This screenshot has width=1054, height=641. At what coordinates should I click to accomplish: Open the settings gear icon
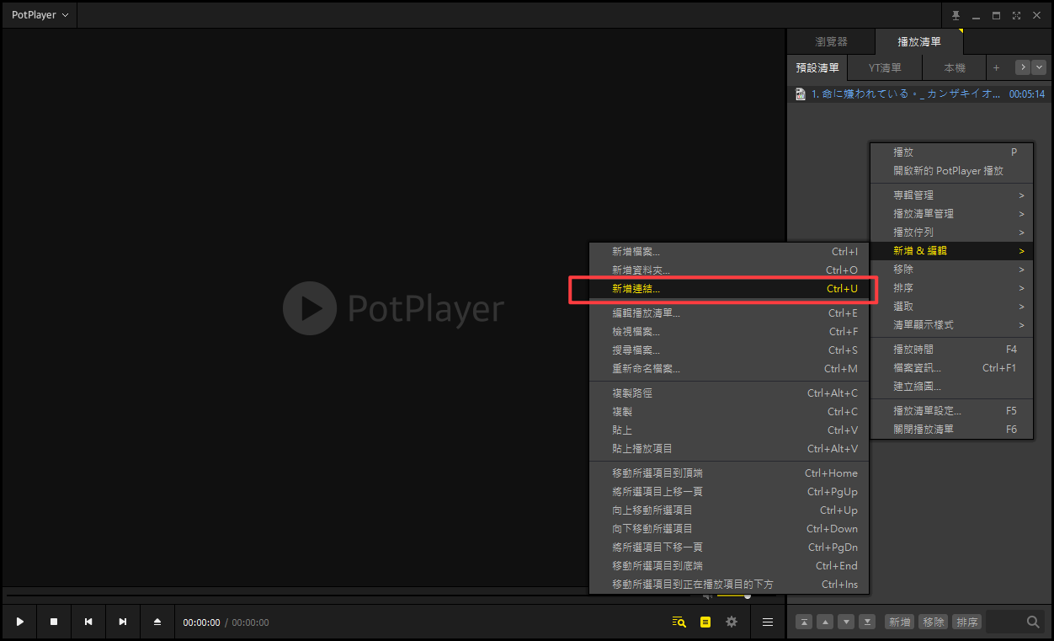tap(732, 622)
